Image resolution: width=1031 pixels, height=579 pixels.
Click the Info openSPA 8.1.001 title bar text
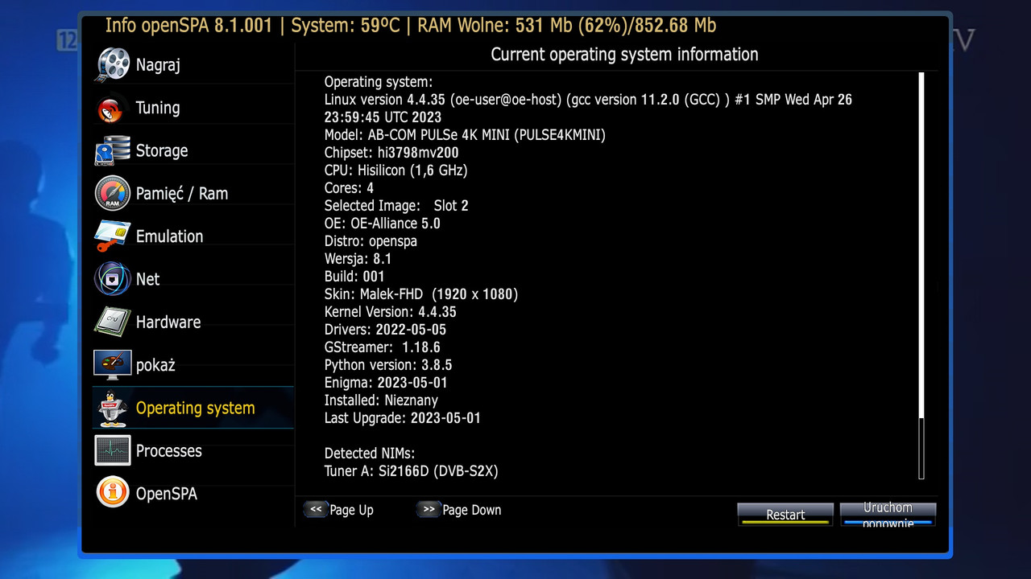point(411,26)
